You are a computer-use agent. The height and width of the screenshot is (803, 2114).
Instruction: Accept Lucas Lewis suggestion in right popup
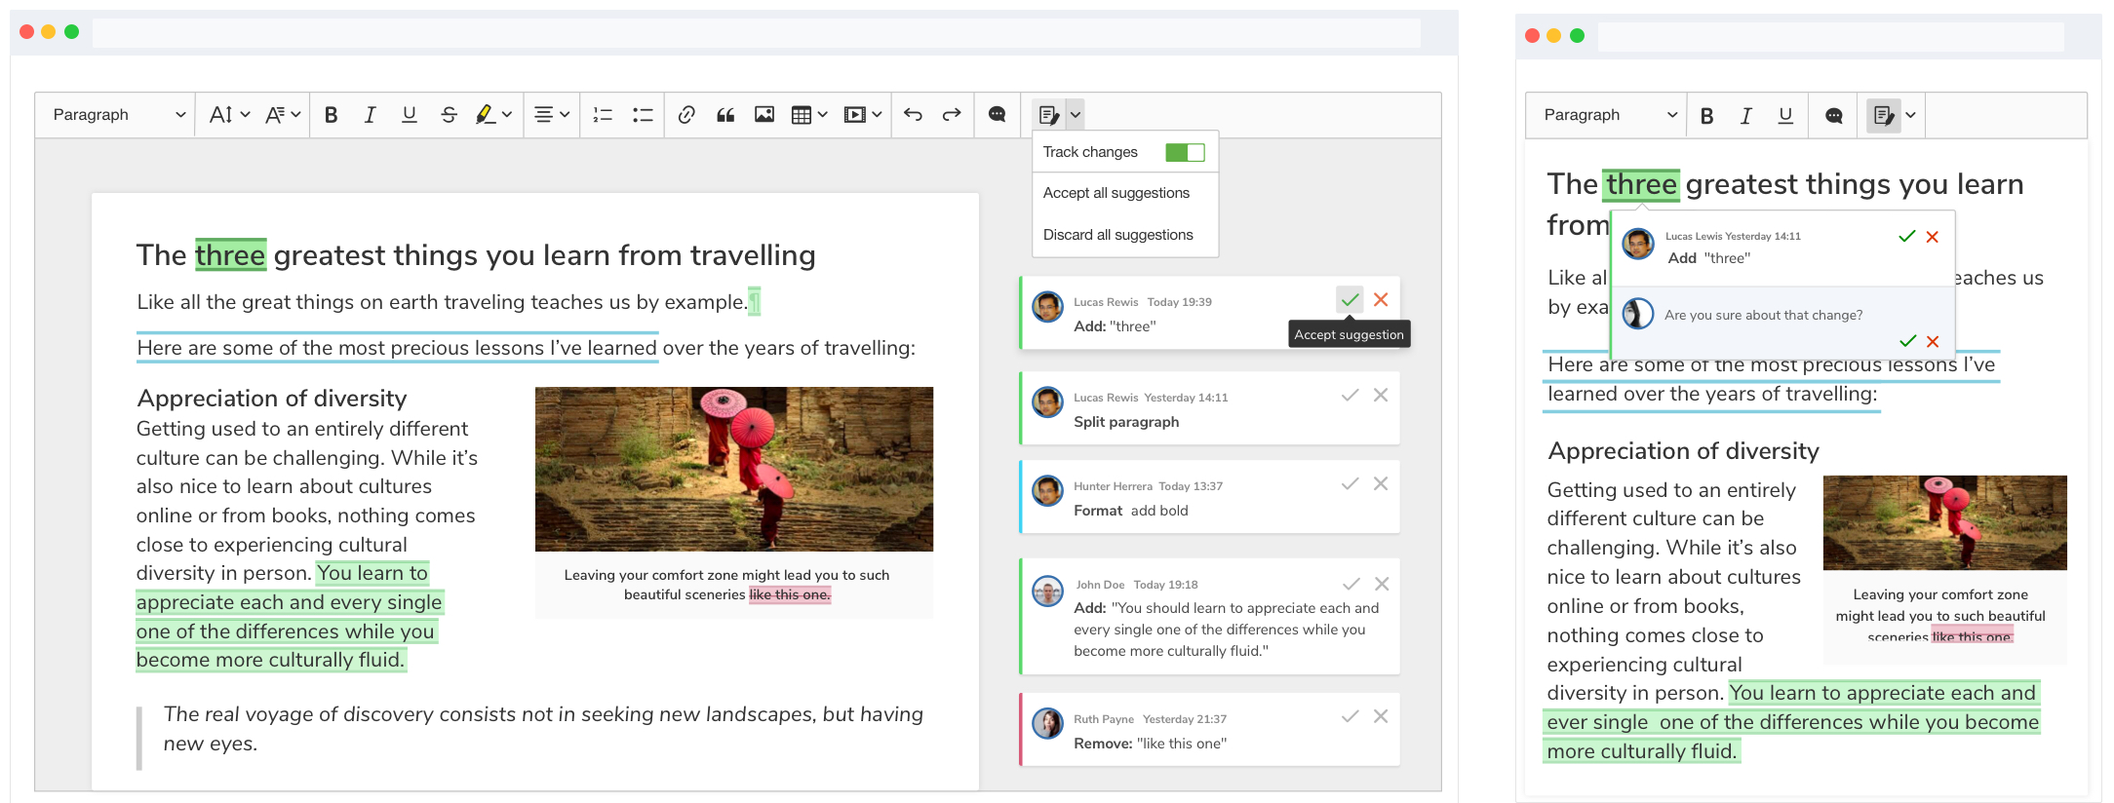1907,237
